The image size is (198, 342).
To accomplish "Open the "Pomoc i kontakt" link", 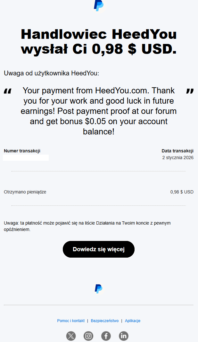I will pos(71,321).
